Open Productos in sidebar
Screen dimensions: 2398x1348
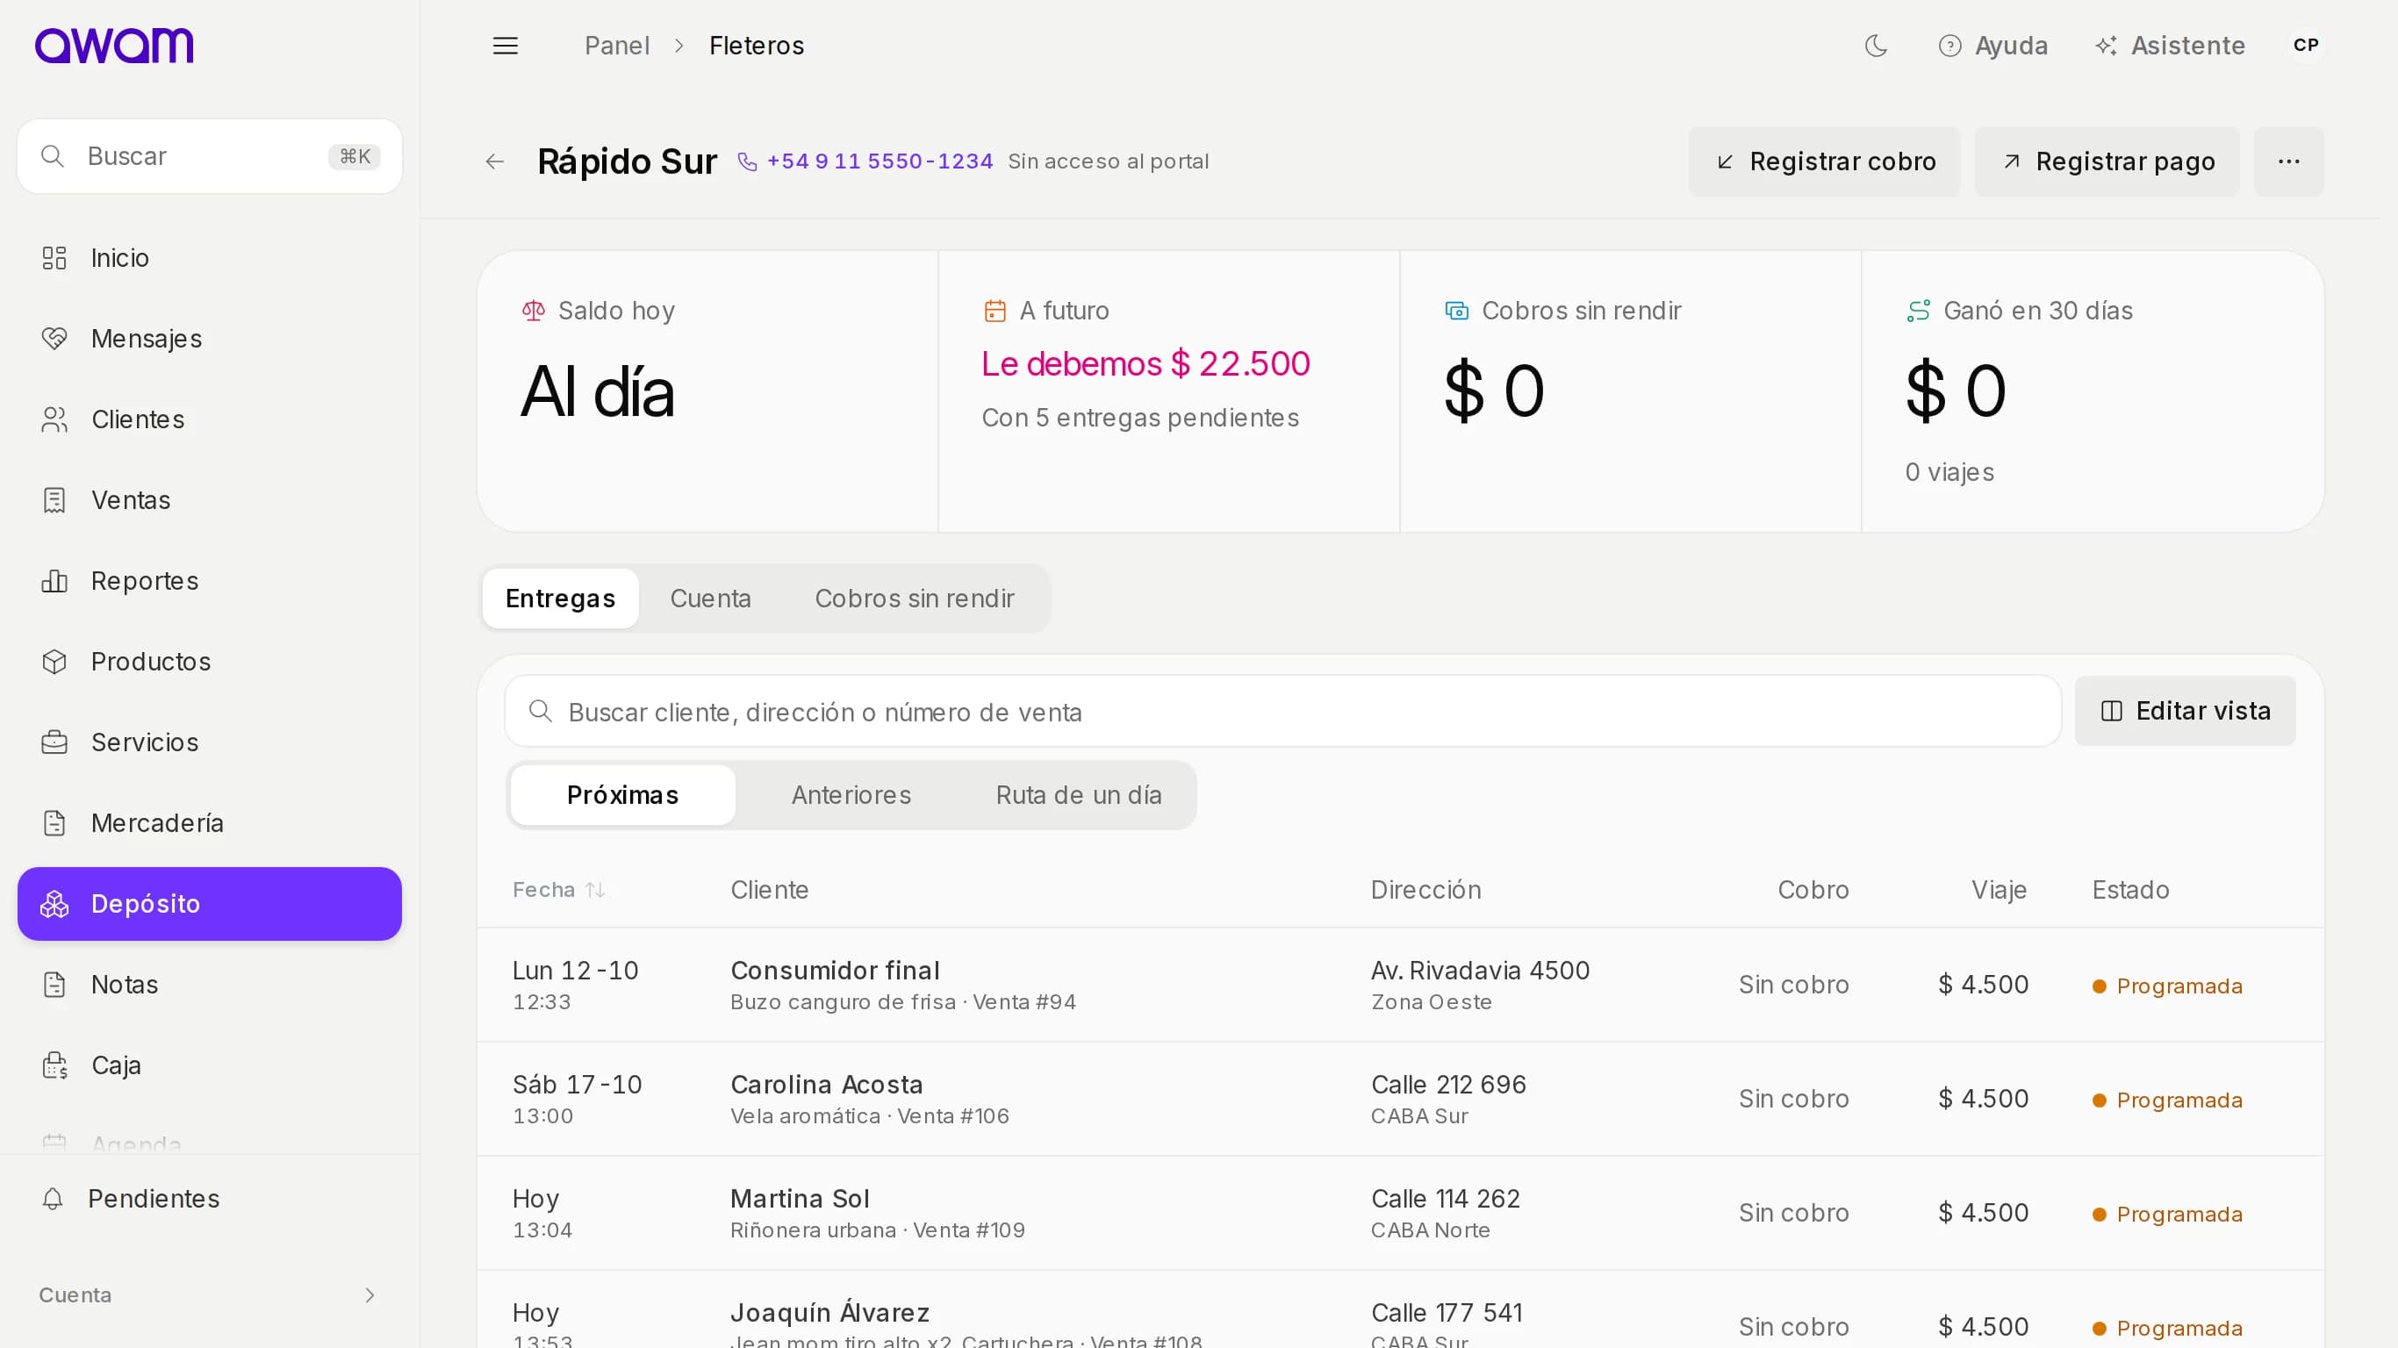[210, 662]
